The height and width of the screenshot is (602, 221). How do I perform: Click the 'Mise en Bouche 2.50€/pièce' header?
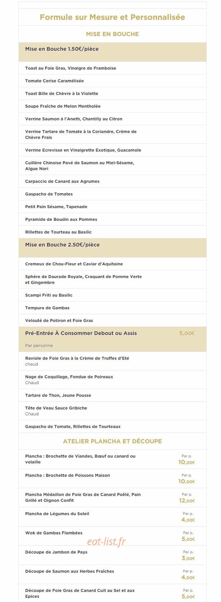click(62, 245)
